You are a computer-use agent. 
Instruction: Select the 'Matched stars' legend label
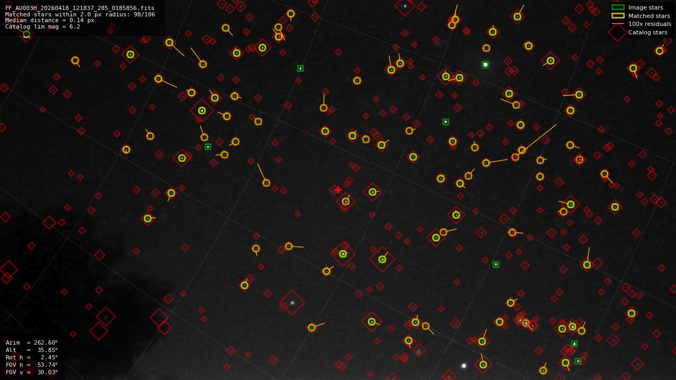(649, 16)
